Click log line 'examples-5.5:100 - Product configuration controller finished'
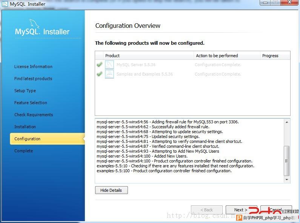 pyautogui.click(x=164, y=171)
